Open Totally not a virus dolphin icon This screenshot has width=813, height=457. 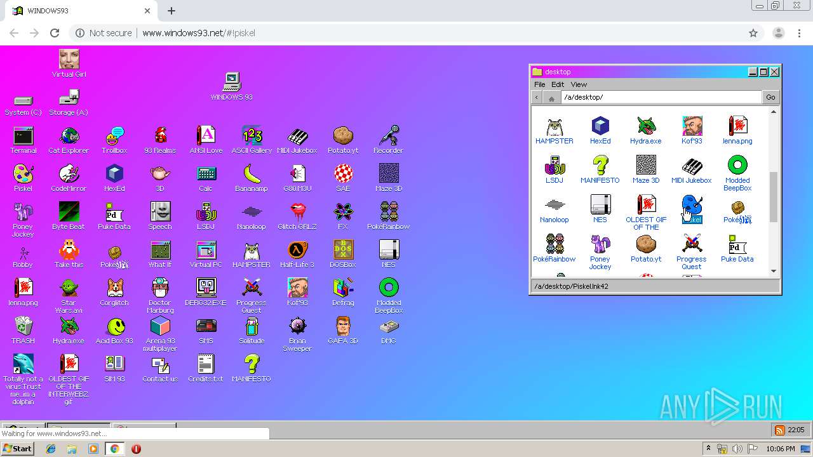click(x=24, y=380)
